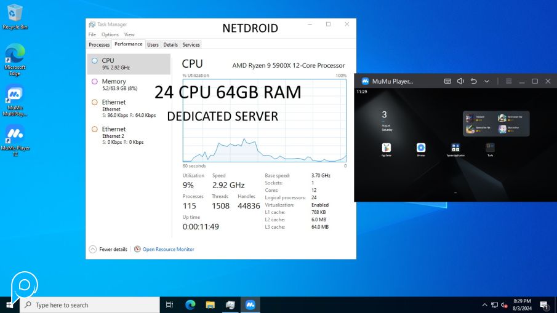557x313 pixels.
Task: Launch the Browser app in the emulator
Action: (x=420, y=148)
